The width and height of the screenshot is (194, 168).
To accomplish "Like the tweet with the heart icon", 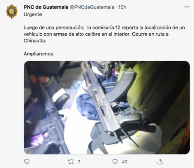I will point(115,162).
